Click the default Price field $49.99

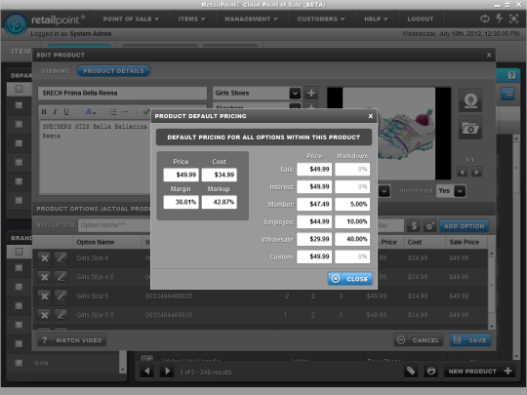click(182, 175)
